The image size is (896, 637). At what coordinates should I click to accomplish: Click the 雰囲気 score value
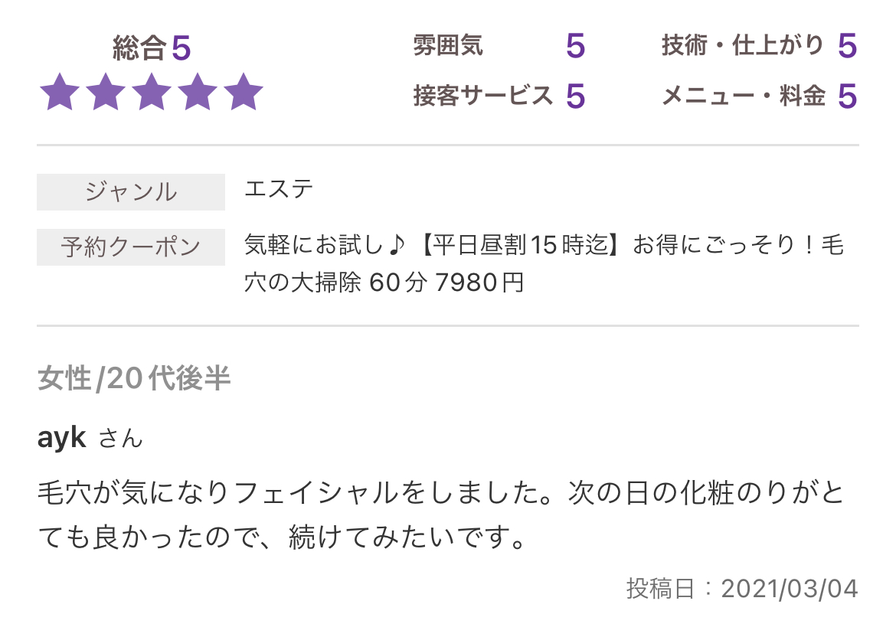(575, 47)
